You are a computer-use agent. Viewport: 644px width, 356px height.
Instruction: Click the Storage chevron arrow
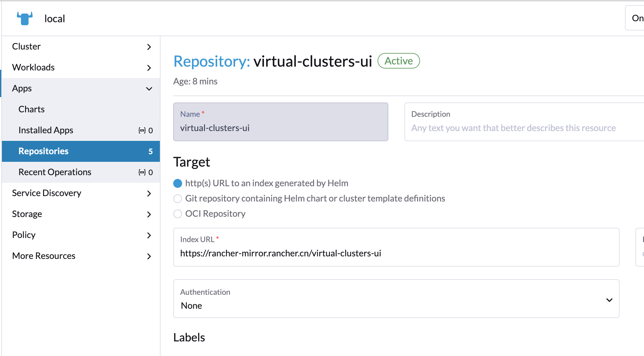pyautogui.click(x=149, y=214)
